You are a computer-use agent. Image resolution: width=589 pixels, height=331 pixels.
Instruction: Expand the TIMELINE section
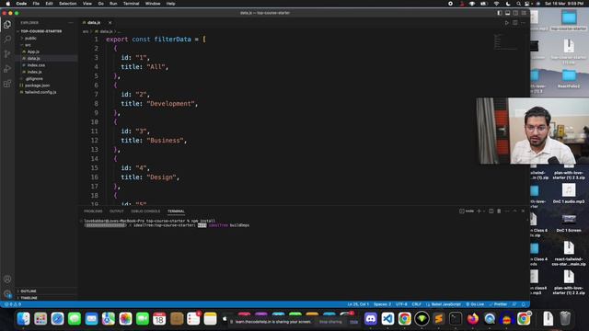[29, 298]
